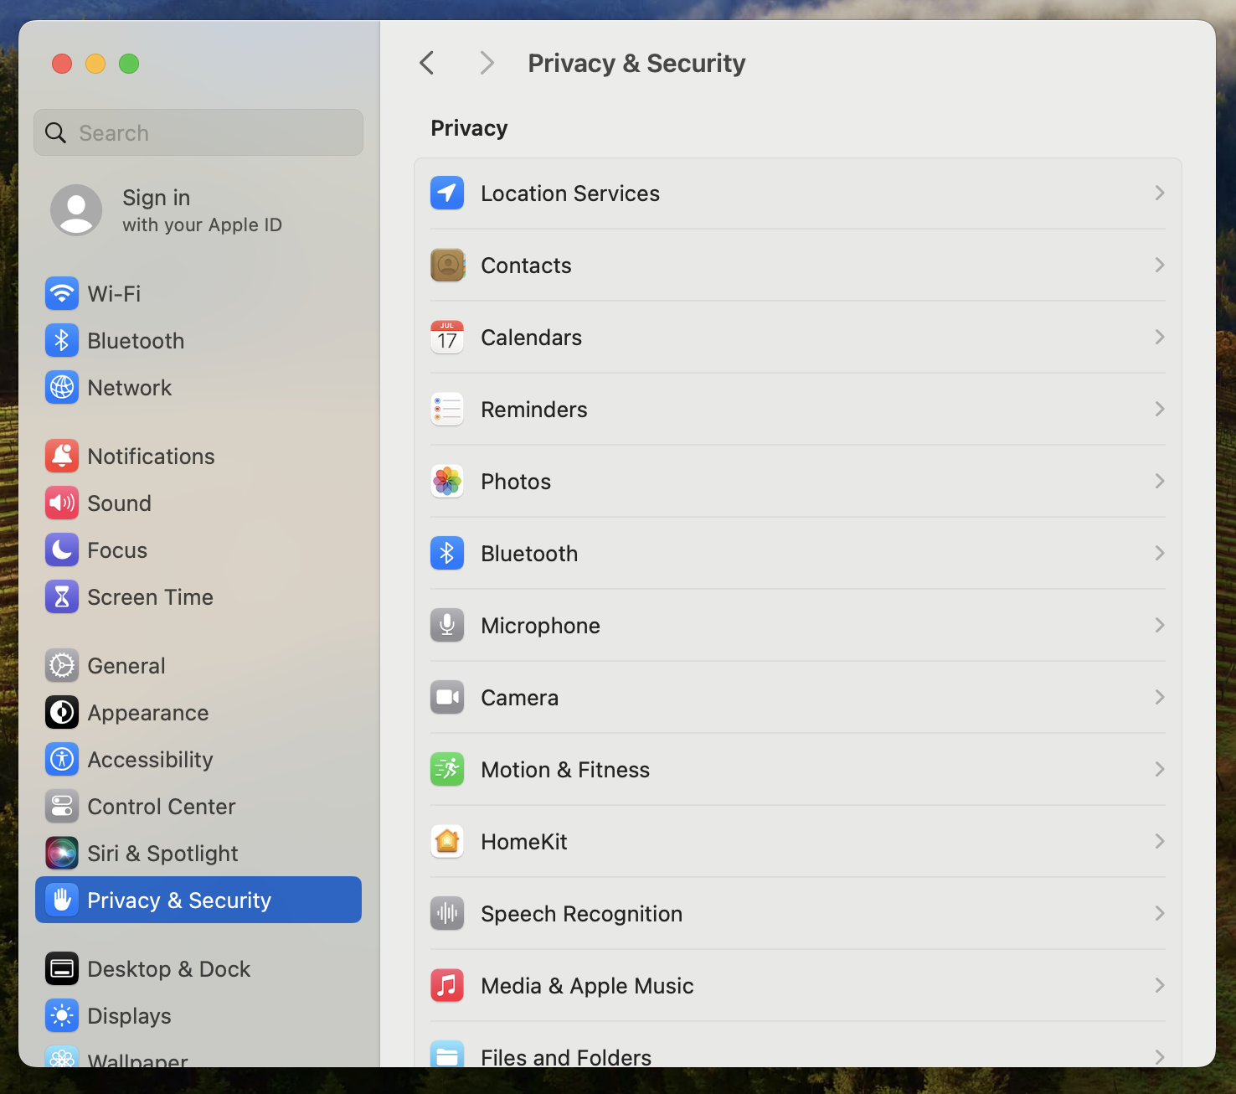Go back with the back arrow
The width and height of the screenshot is (1236, 1094).
(x=427, y=63)
